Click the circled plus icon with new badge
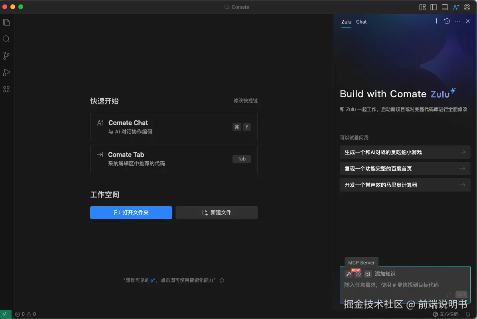The height and width of the screenshot is (319, 477). click(x=358, y=274)
